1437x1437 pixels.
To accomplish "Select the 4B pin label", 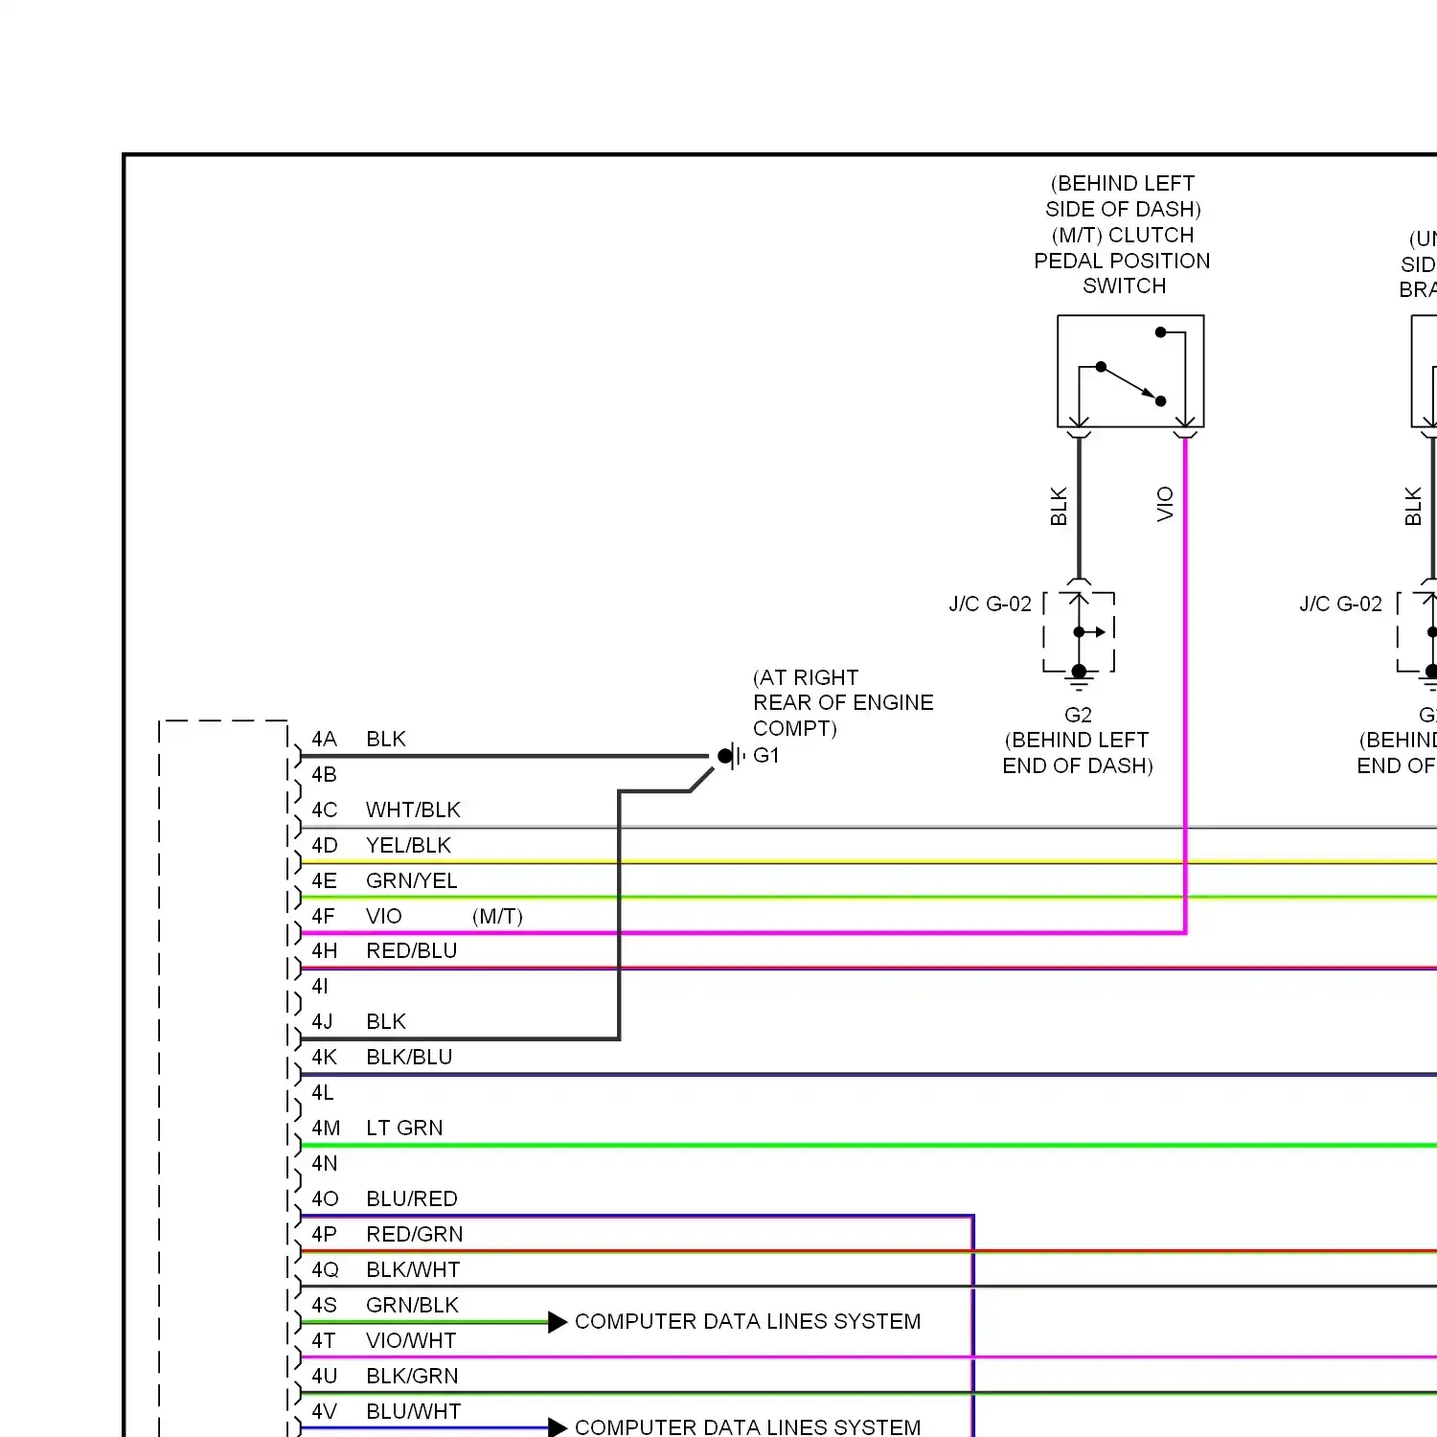I will [324, 774].
